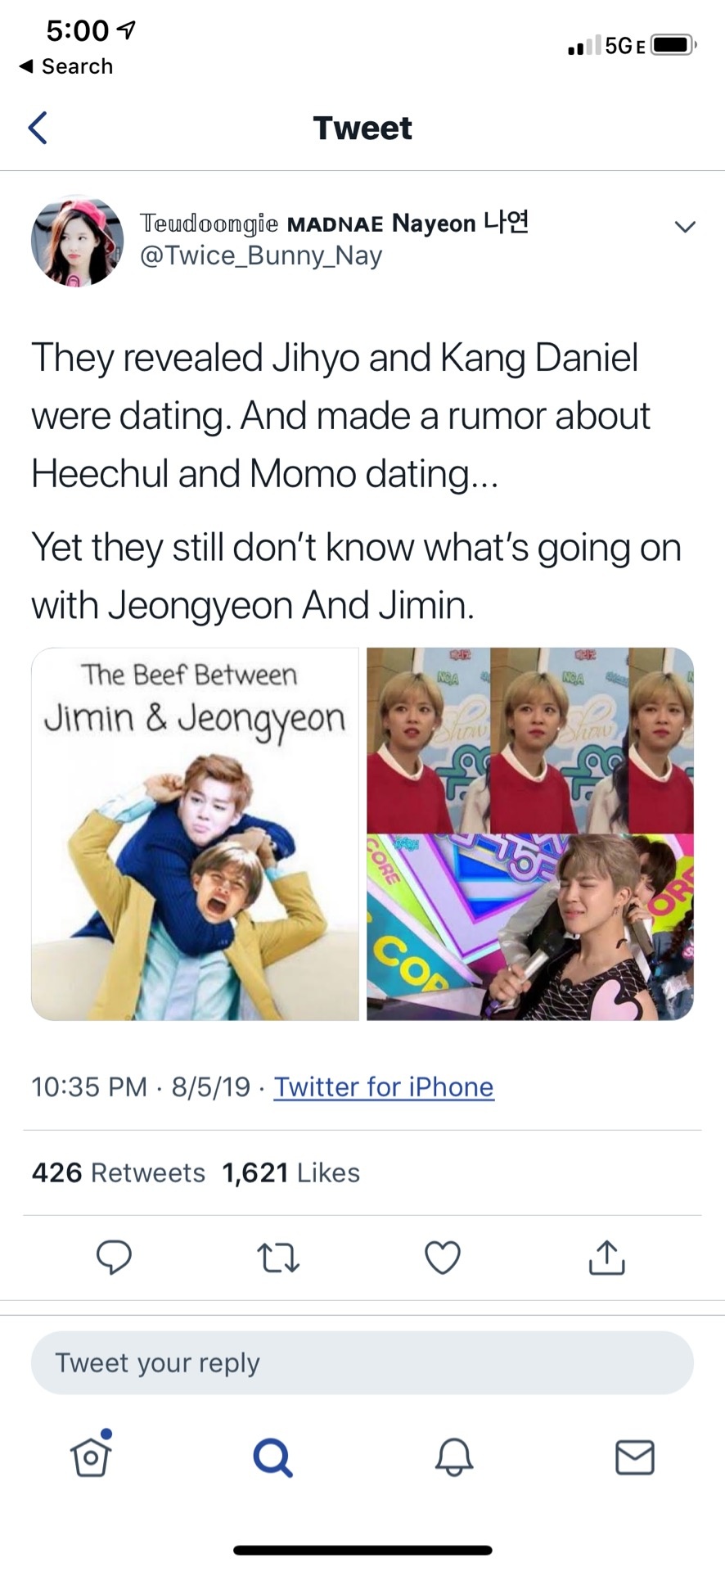Focus the Tweet your reply field
Screen dimensions: 725x1572
coord(362,1362)
